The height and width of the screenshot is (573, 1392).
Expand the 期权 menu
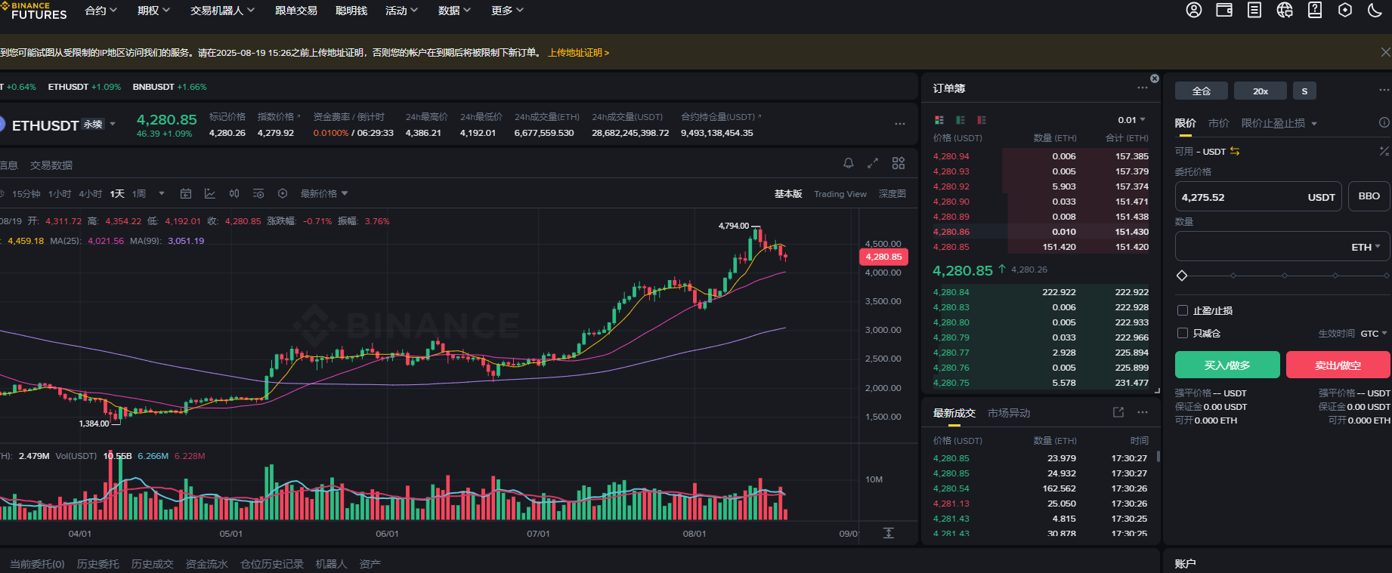[x=154, y=11]
